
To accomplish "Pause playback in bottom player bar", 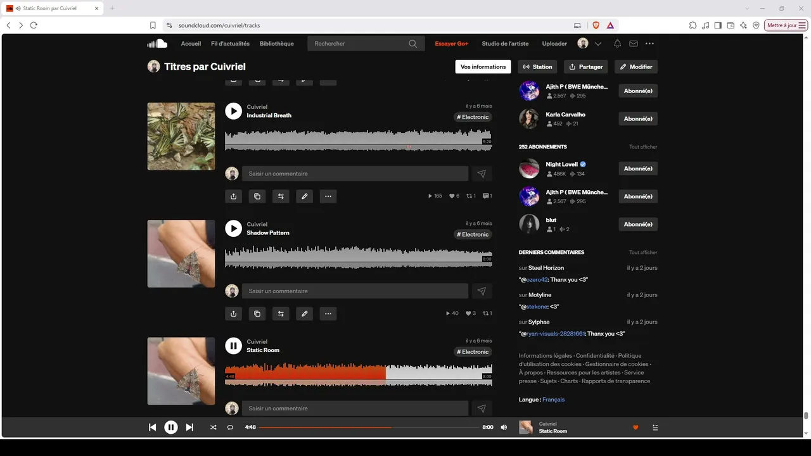I will tap(171, 427).
